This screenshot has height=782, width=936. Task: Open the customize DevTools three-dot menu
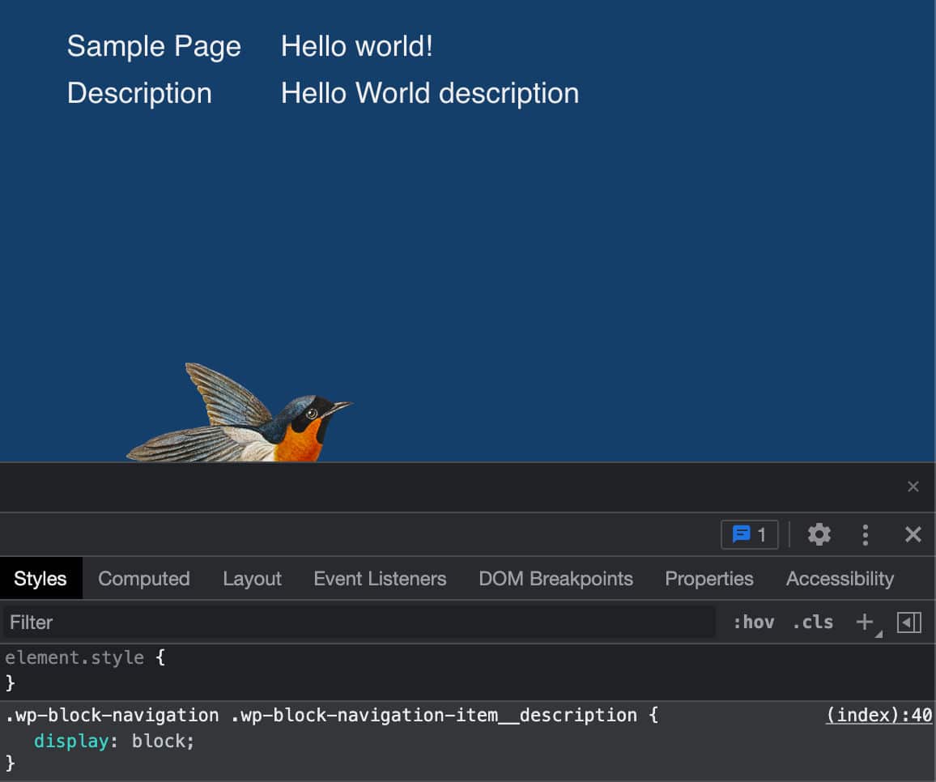coord(865,534)
